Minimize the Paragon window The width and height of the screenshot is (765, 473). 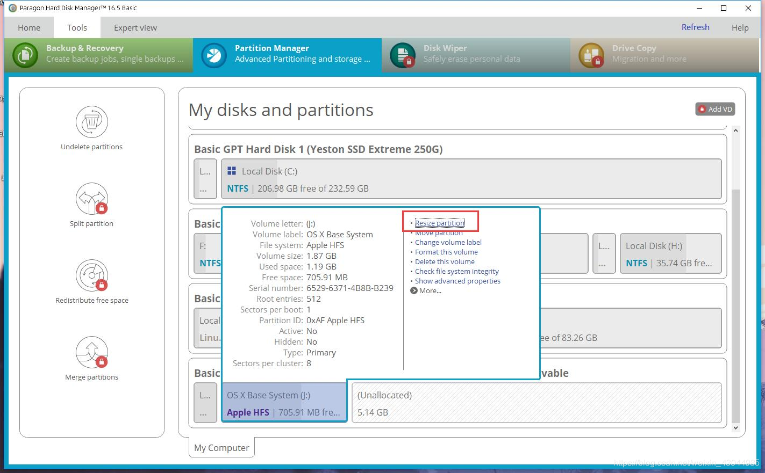[699, 8]
